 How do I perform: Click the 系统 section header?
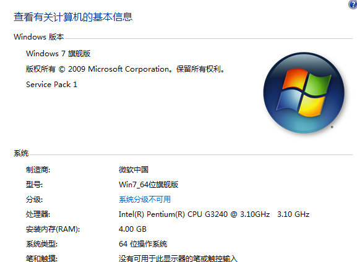click(x=21, y=153)
